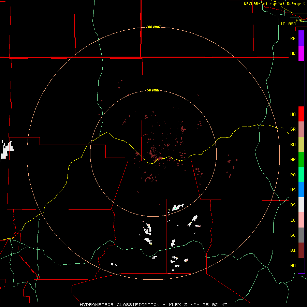Click the GC gray legend swatch
The image size is (307, 307).
click(x=301, y=235)
